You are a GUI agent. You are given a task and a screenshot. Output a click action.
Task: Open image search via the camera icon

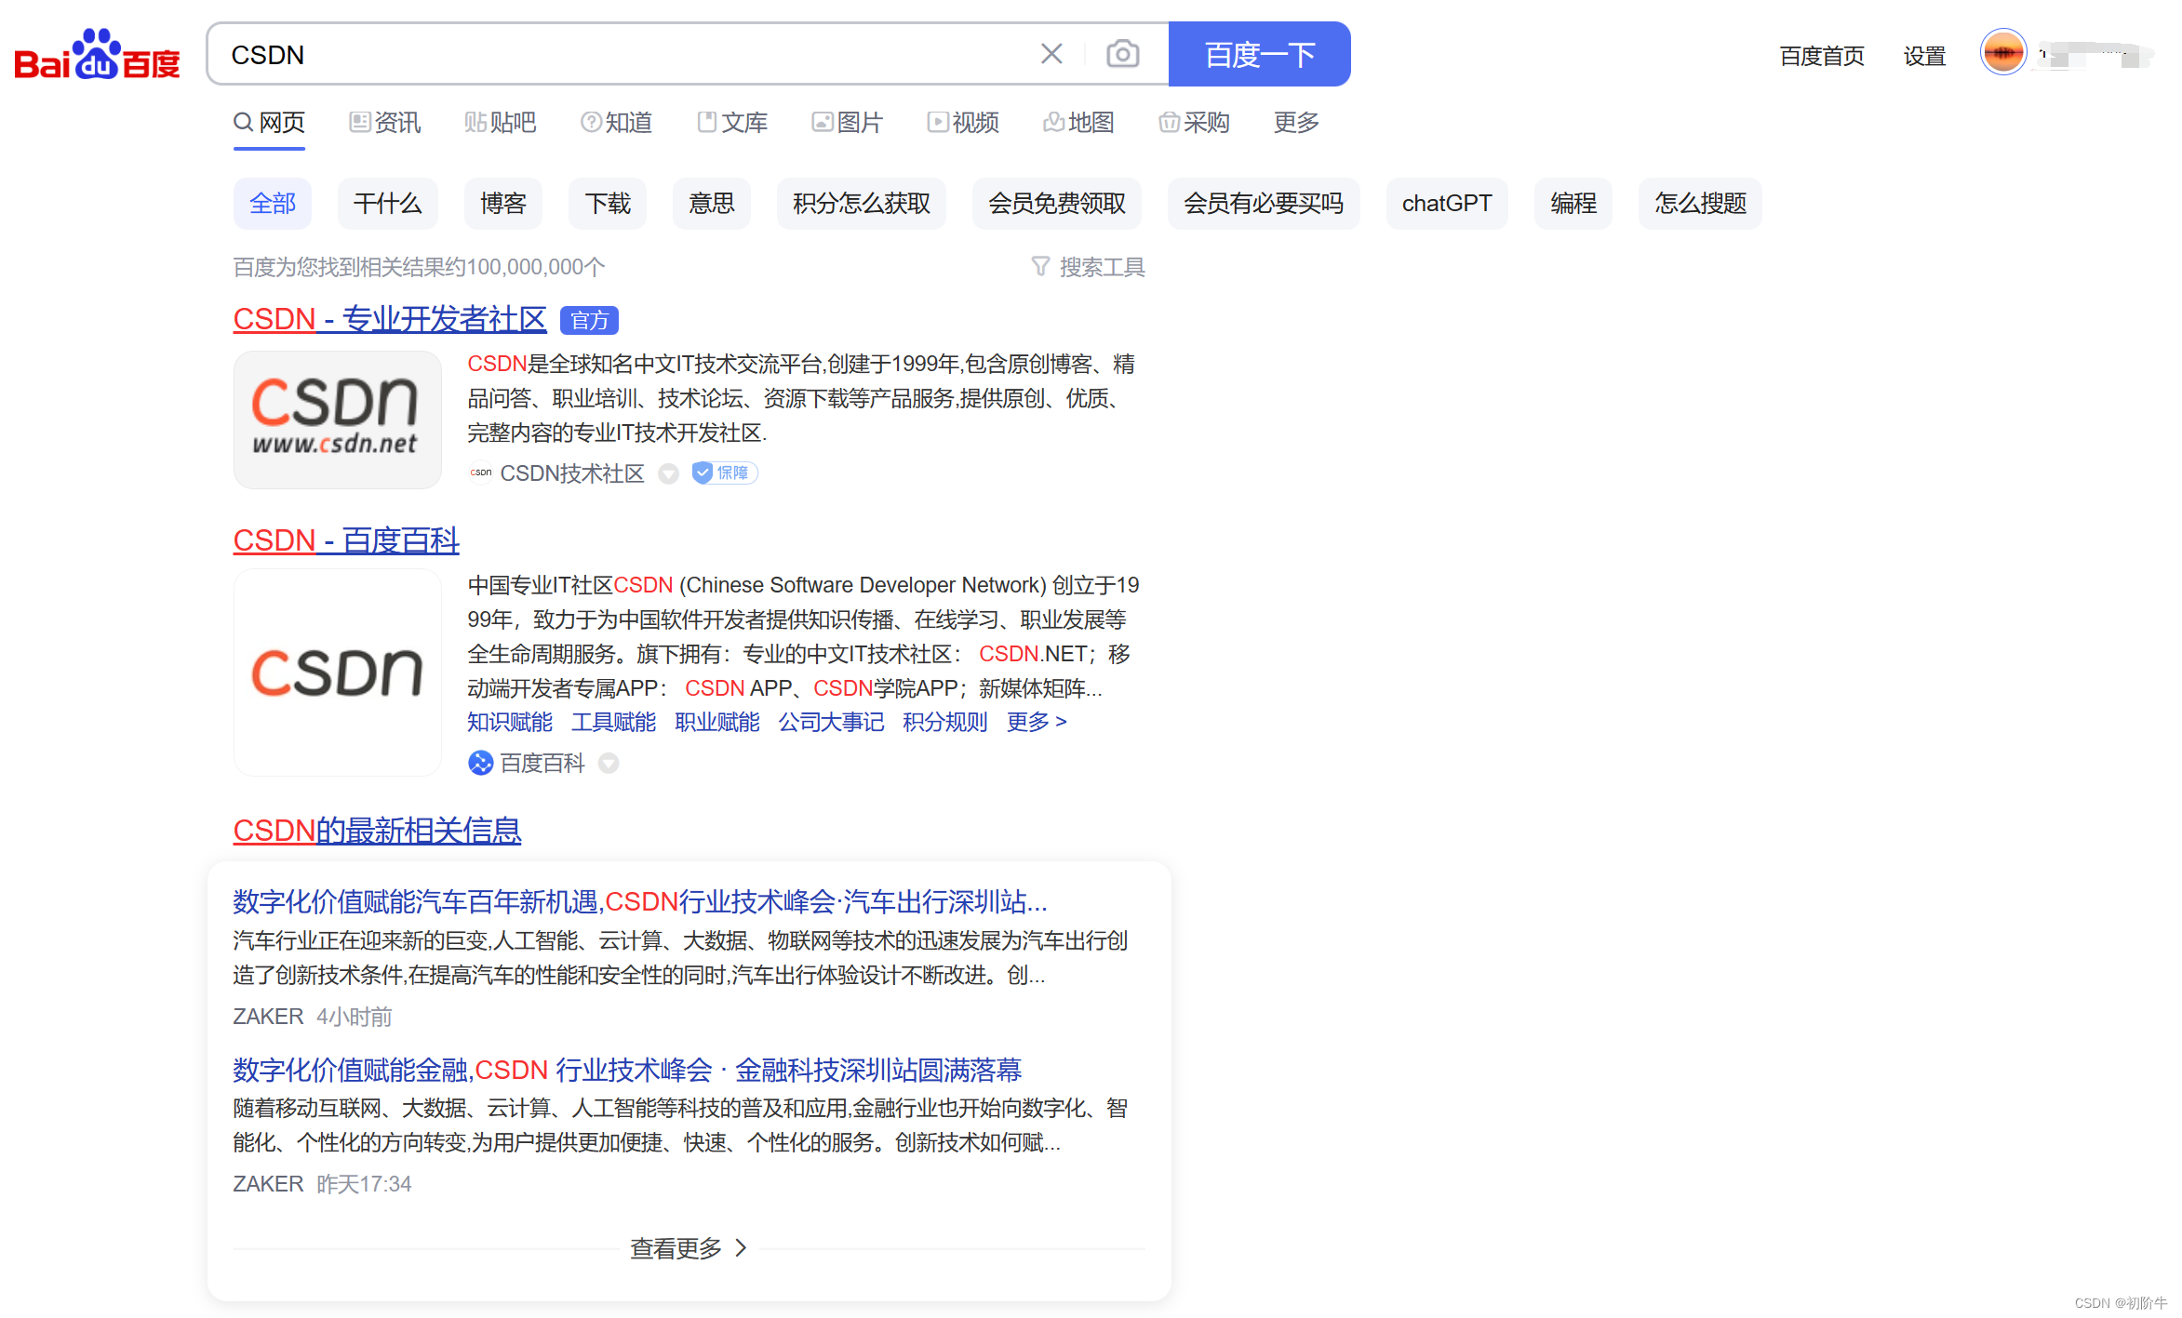(x=1123, y=54)
